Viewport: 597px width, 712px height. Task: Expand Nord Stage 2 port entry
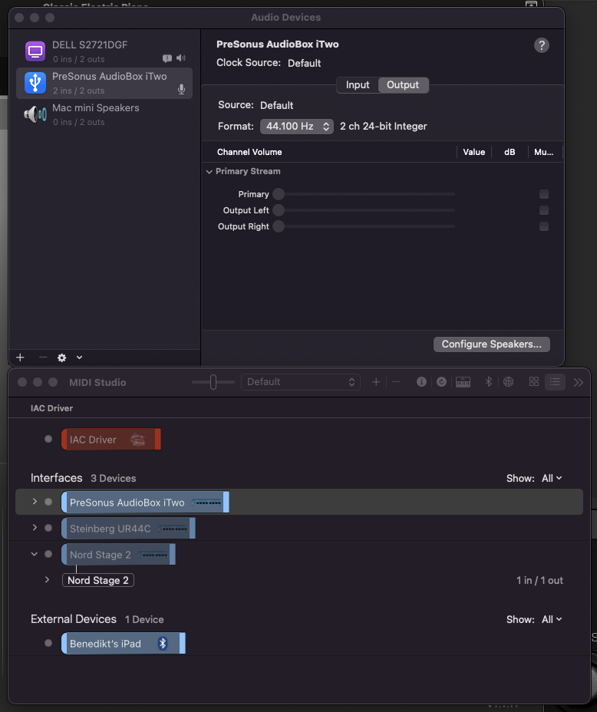tap(47, 580)
